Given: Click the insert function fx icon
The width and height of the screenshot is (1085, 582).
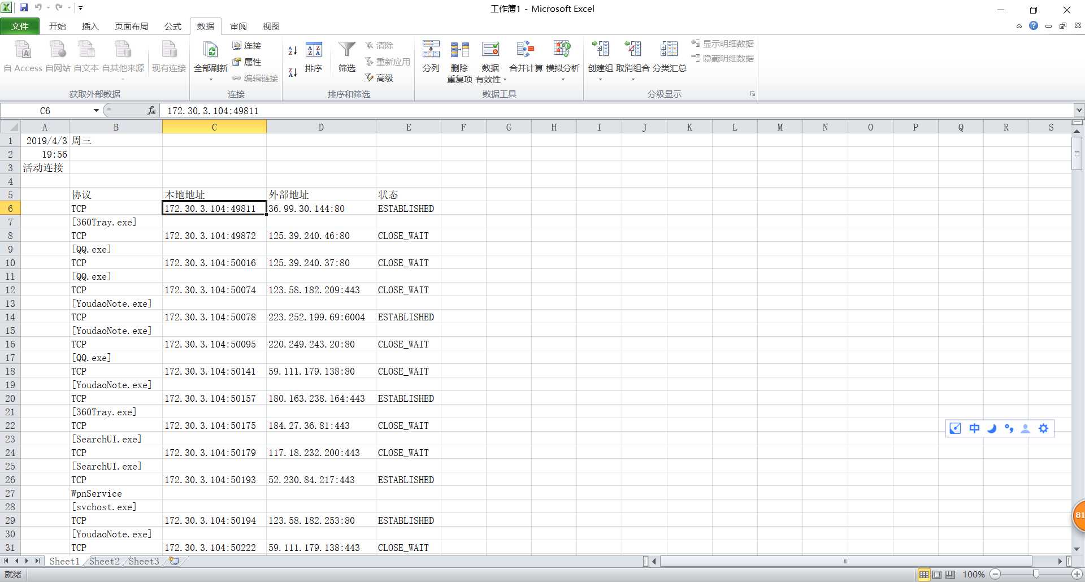Looking at the screenshot, I should [x=151, y=110].
